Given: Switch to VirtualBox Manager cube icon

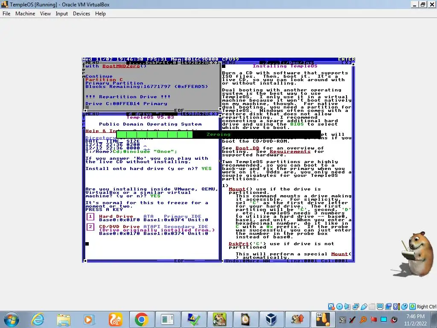Looking at the screenshot, I should pos(271,319).
